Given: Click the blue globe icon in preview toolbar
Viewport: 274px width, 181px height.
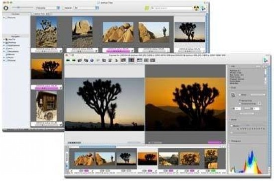Looking at the screenshot, I should click(92, 60).
